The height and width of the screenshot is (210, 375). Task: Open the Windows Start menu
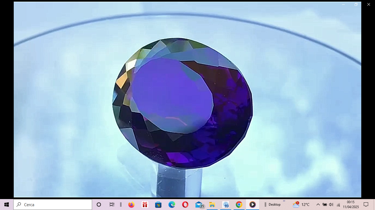pyautogui.click(x=7, y=205)
